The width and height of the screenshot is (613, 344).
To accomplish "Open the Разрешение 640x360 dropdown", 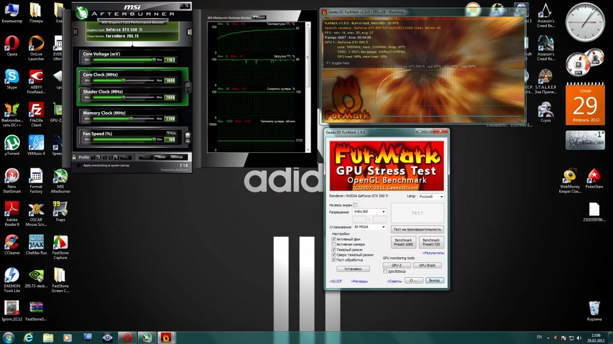I will pyautogui.click(x=369, y=211).
